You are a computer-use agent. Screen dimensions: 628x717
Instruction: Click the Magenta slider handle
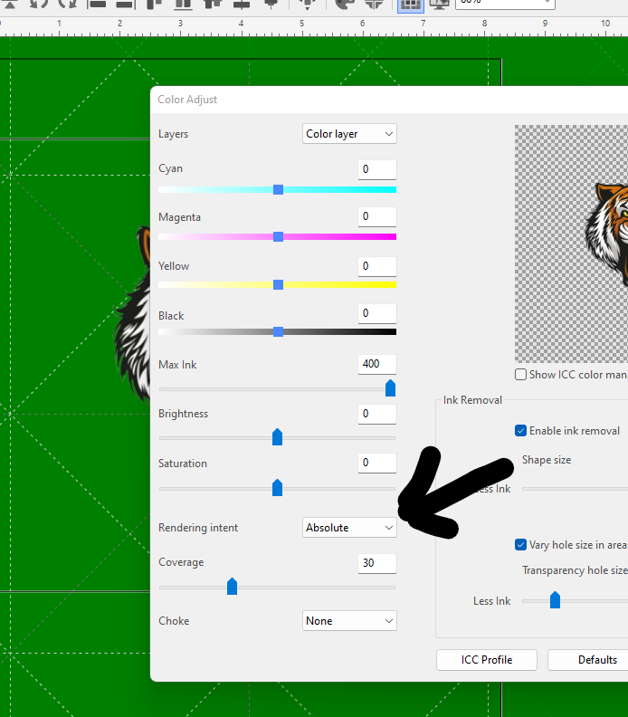click(x=278, y=237)
